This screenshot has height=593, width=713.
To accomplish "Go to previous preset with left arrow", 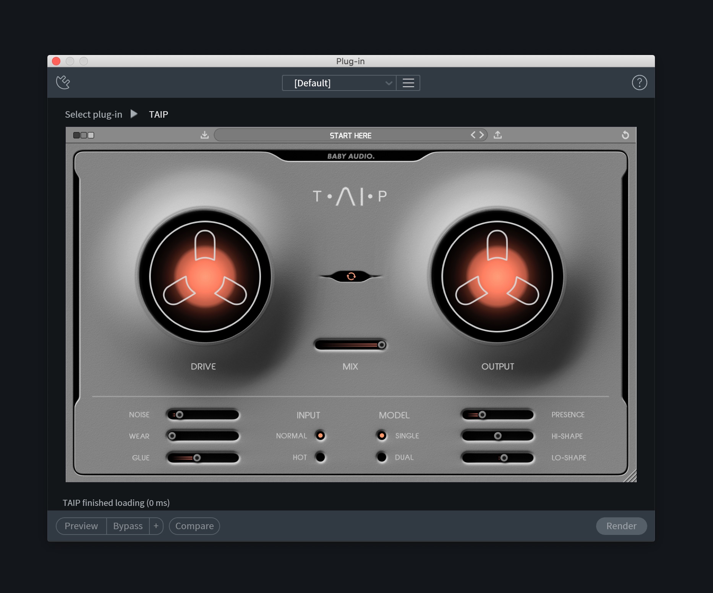I will point(473,135).
